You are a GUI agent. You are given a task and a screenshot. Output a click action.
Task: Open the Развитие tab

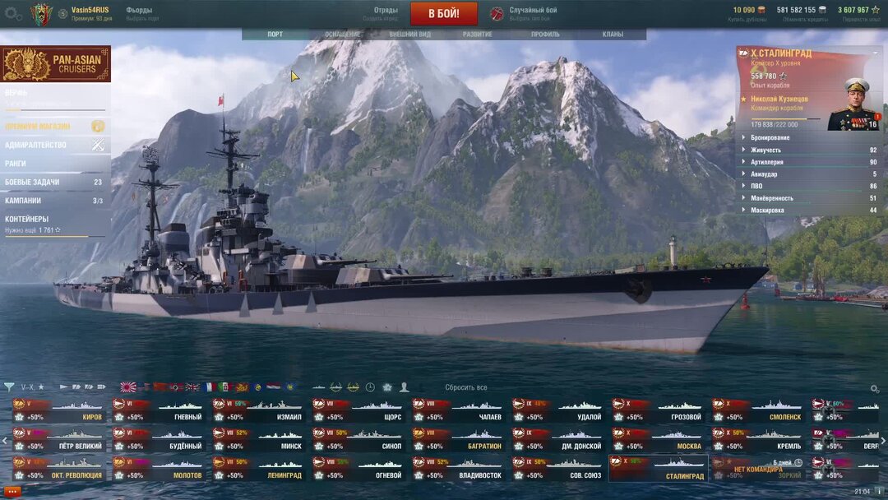pos(478,35)
